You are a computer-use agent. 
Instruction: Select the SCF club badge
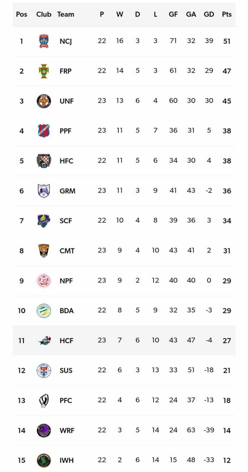44,221
